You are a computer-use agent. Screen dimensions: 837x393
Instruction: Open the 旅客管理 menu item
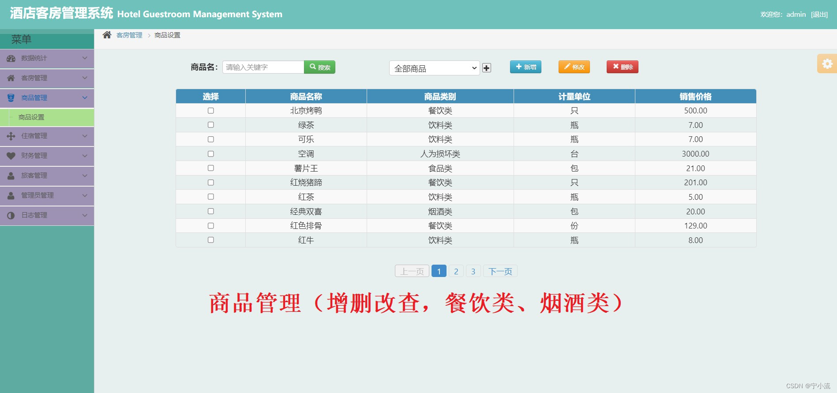point(47,176)
